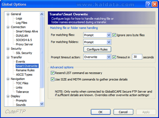Open SOCKS4 & 5 settings
This screenshot has width=159, height=118.
pos(24,40)
